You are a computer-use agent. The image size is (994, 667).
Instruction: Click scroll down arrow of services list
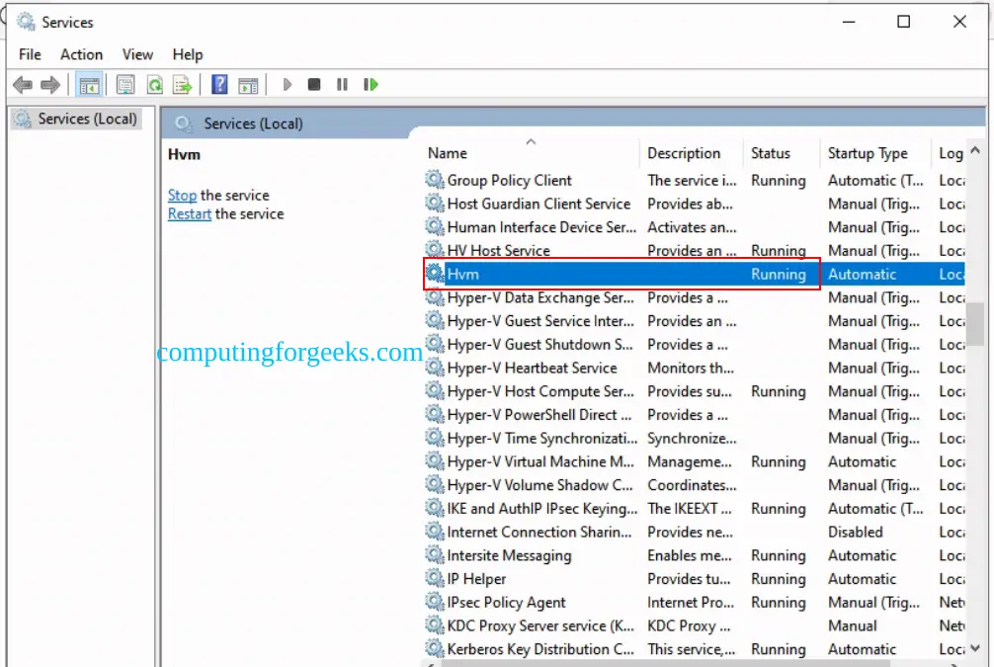tap(975, 648)
